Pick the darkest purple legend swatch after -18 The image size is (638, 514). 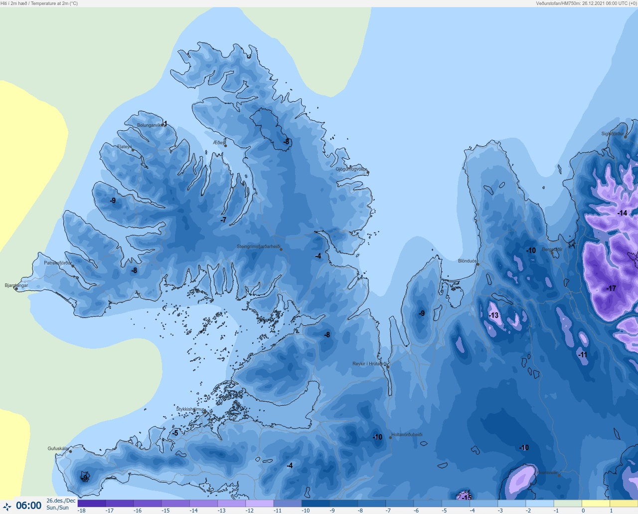click(92, 504)
